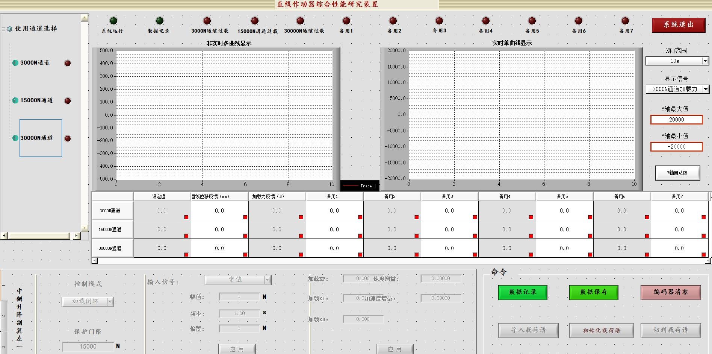Toggle the LED right of 15000N通道 tree row

tap(68, 101)
